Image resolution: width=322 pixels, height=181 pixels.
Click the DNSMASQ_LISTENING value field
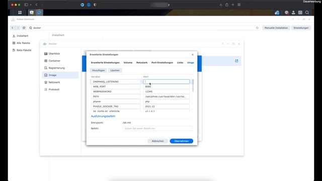point(166,81)
